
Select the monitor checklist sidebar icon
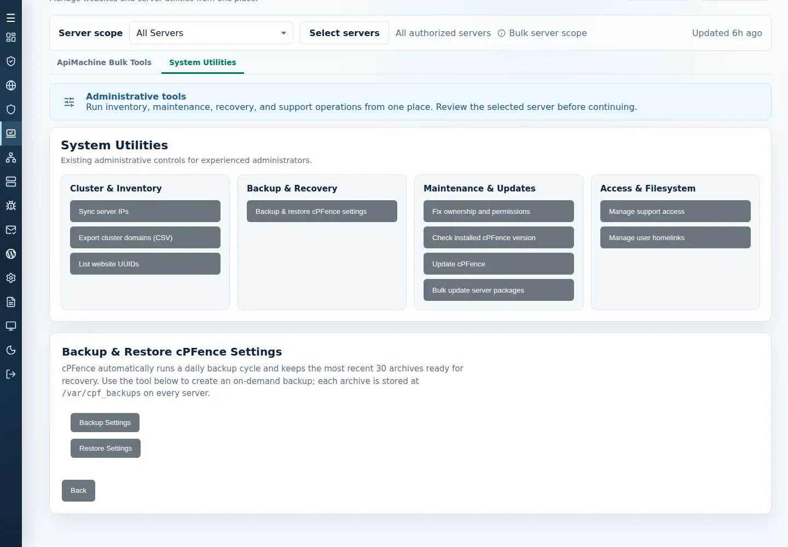(x=11, y=133)
